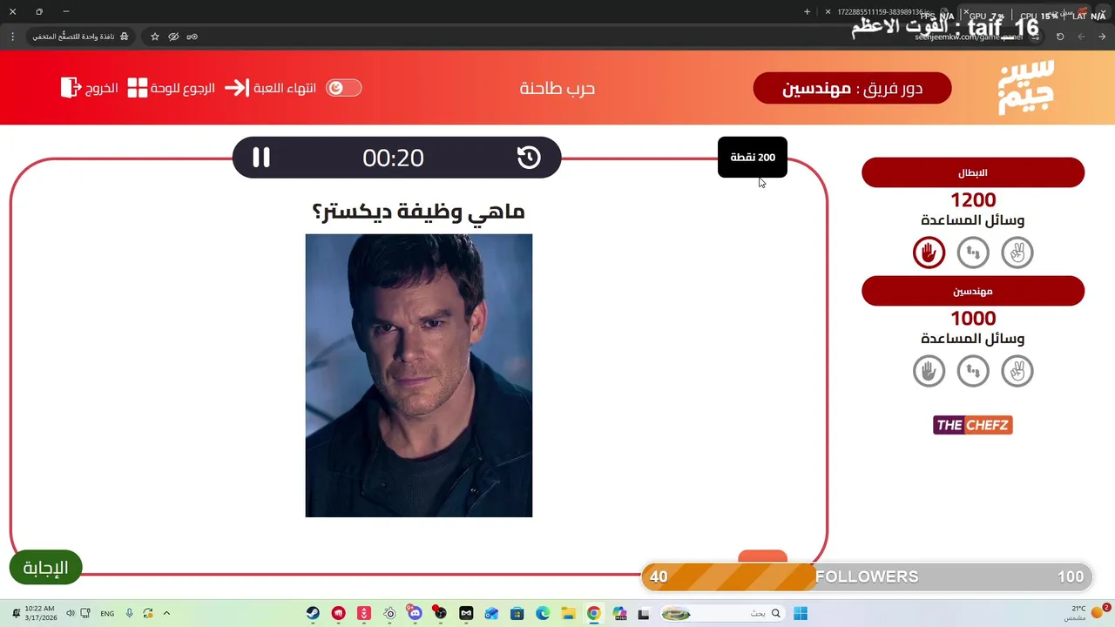The width and height of the screenshot is (1115, 627).
Task: Open the Outlook icon in taskbar
Action: pos(491,613)
